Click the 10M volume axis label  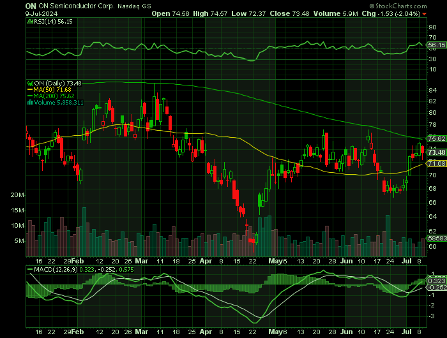point(17,226)
